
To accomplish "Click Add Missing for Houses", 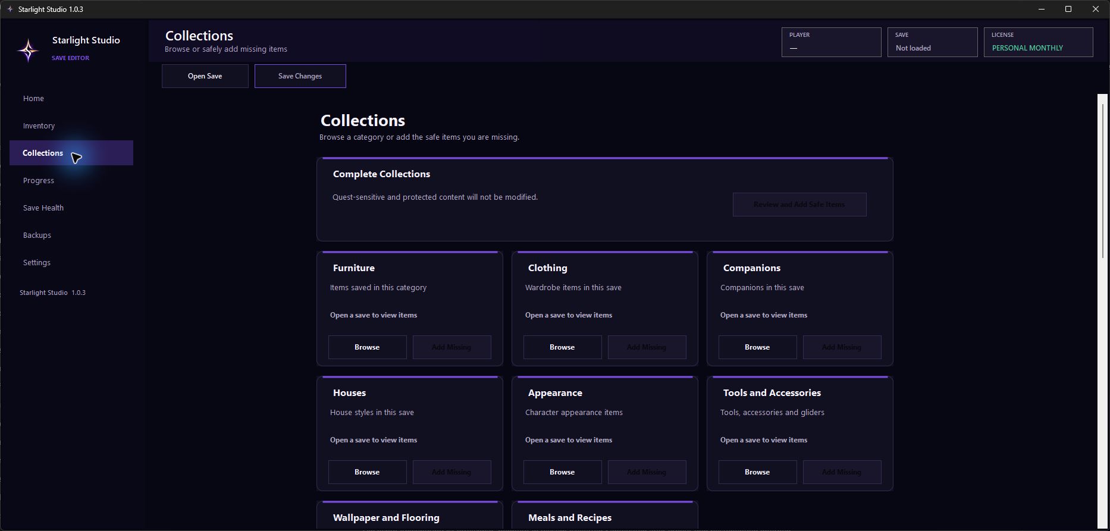I will point(452,472).
